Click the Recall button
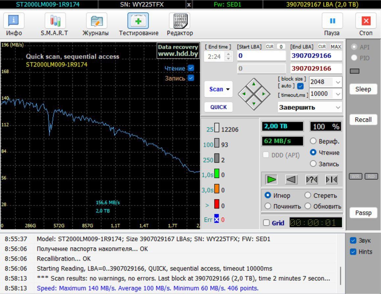Viewport: 381px width, 294px height. 363,120
